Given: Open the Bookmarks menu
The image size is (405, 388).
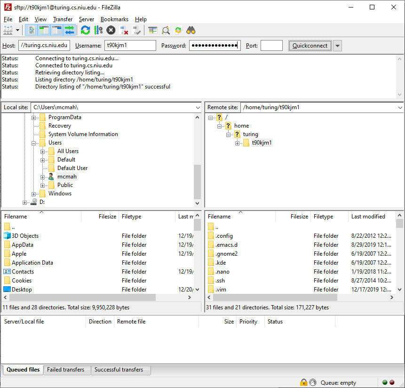Looking at the screenshot, I should tap(114, 19).
